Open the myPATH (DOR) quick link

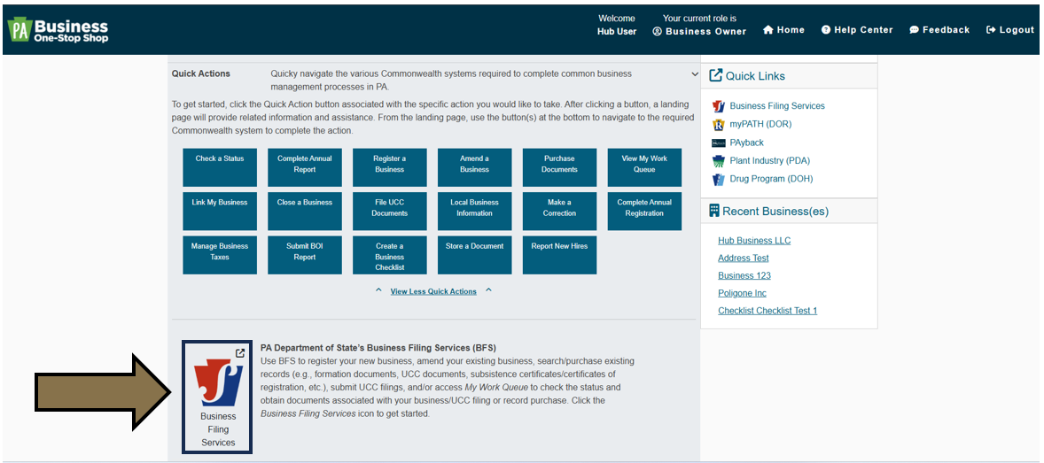tap(760, 125)
